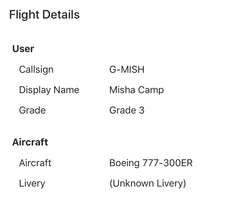
Task: Click the digit 3 in the grade value
Action: pos(141,110)
